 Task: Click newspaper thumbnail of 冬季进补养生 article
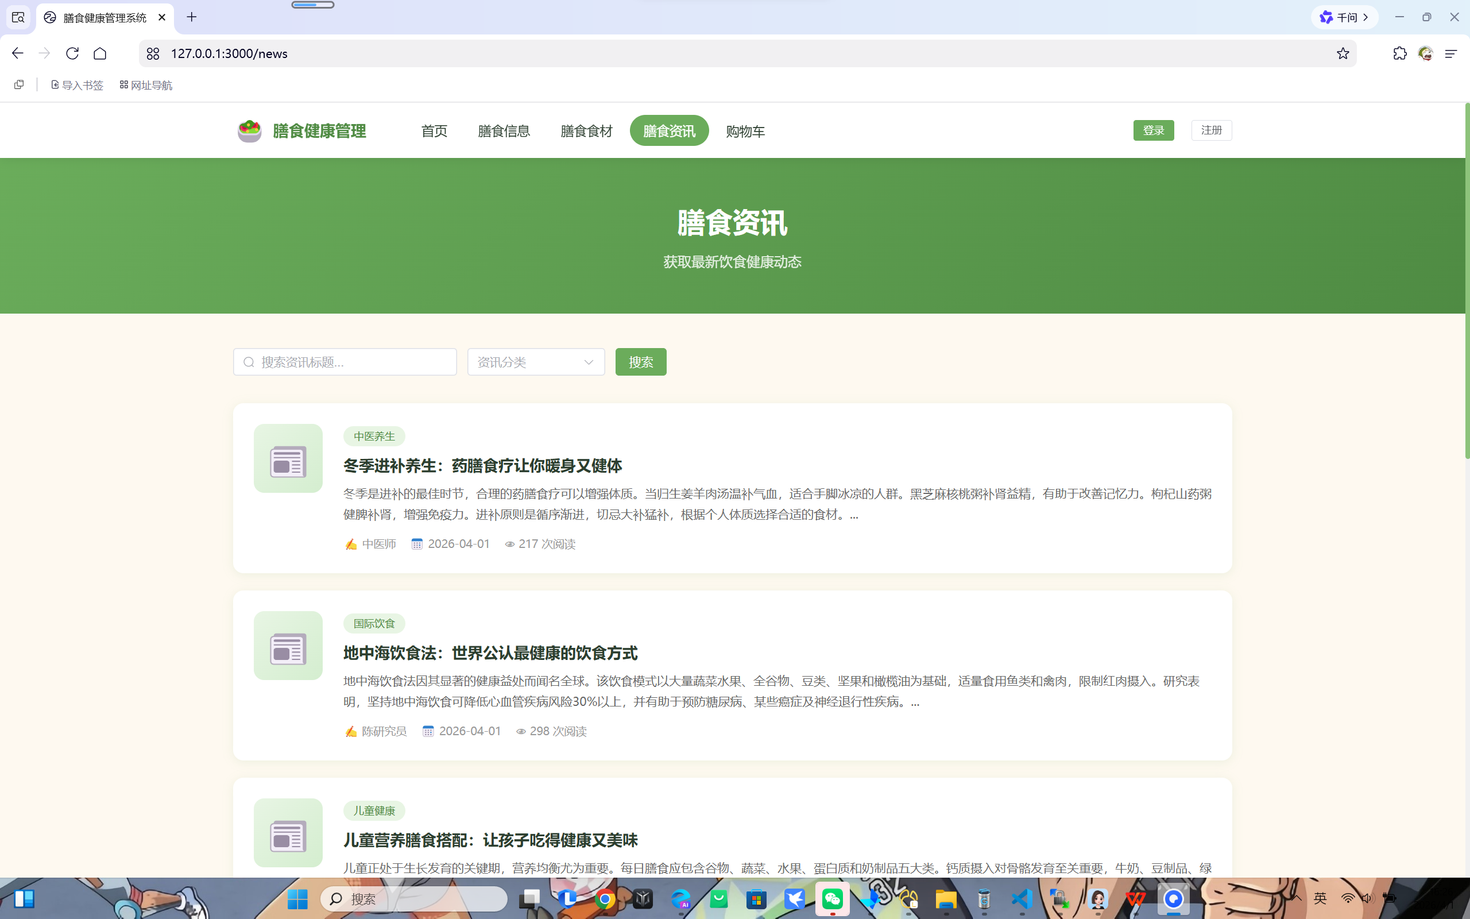[x=288, y=458]
